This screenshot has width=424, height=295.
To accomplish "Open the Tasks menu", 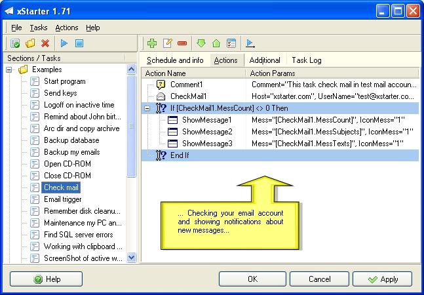I will point(39,28).
